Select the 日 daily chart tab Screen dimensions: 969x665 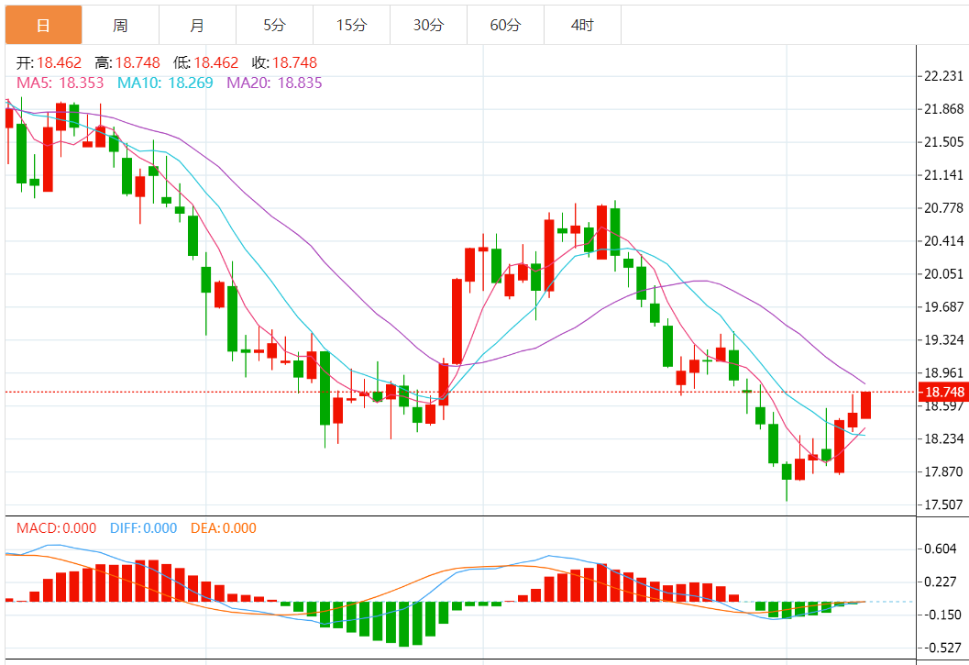point(43,25)
